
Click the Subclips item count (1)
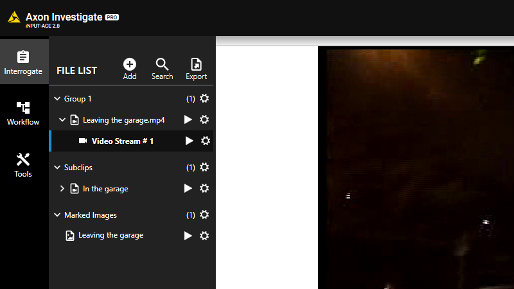[x=190, y=168]
